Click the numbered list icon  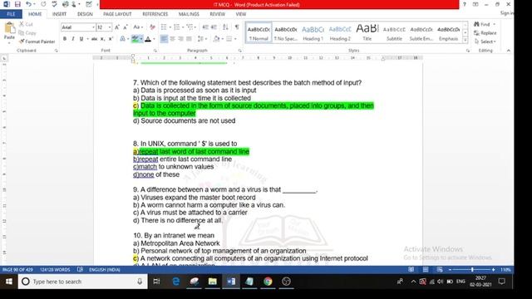click(176, 27)
